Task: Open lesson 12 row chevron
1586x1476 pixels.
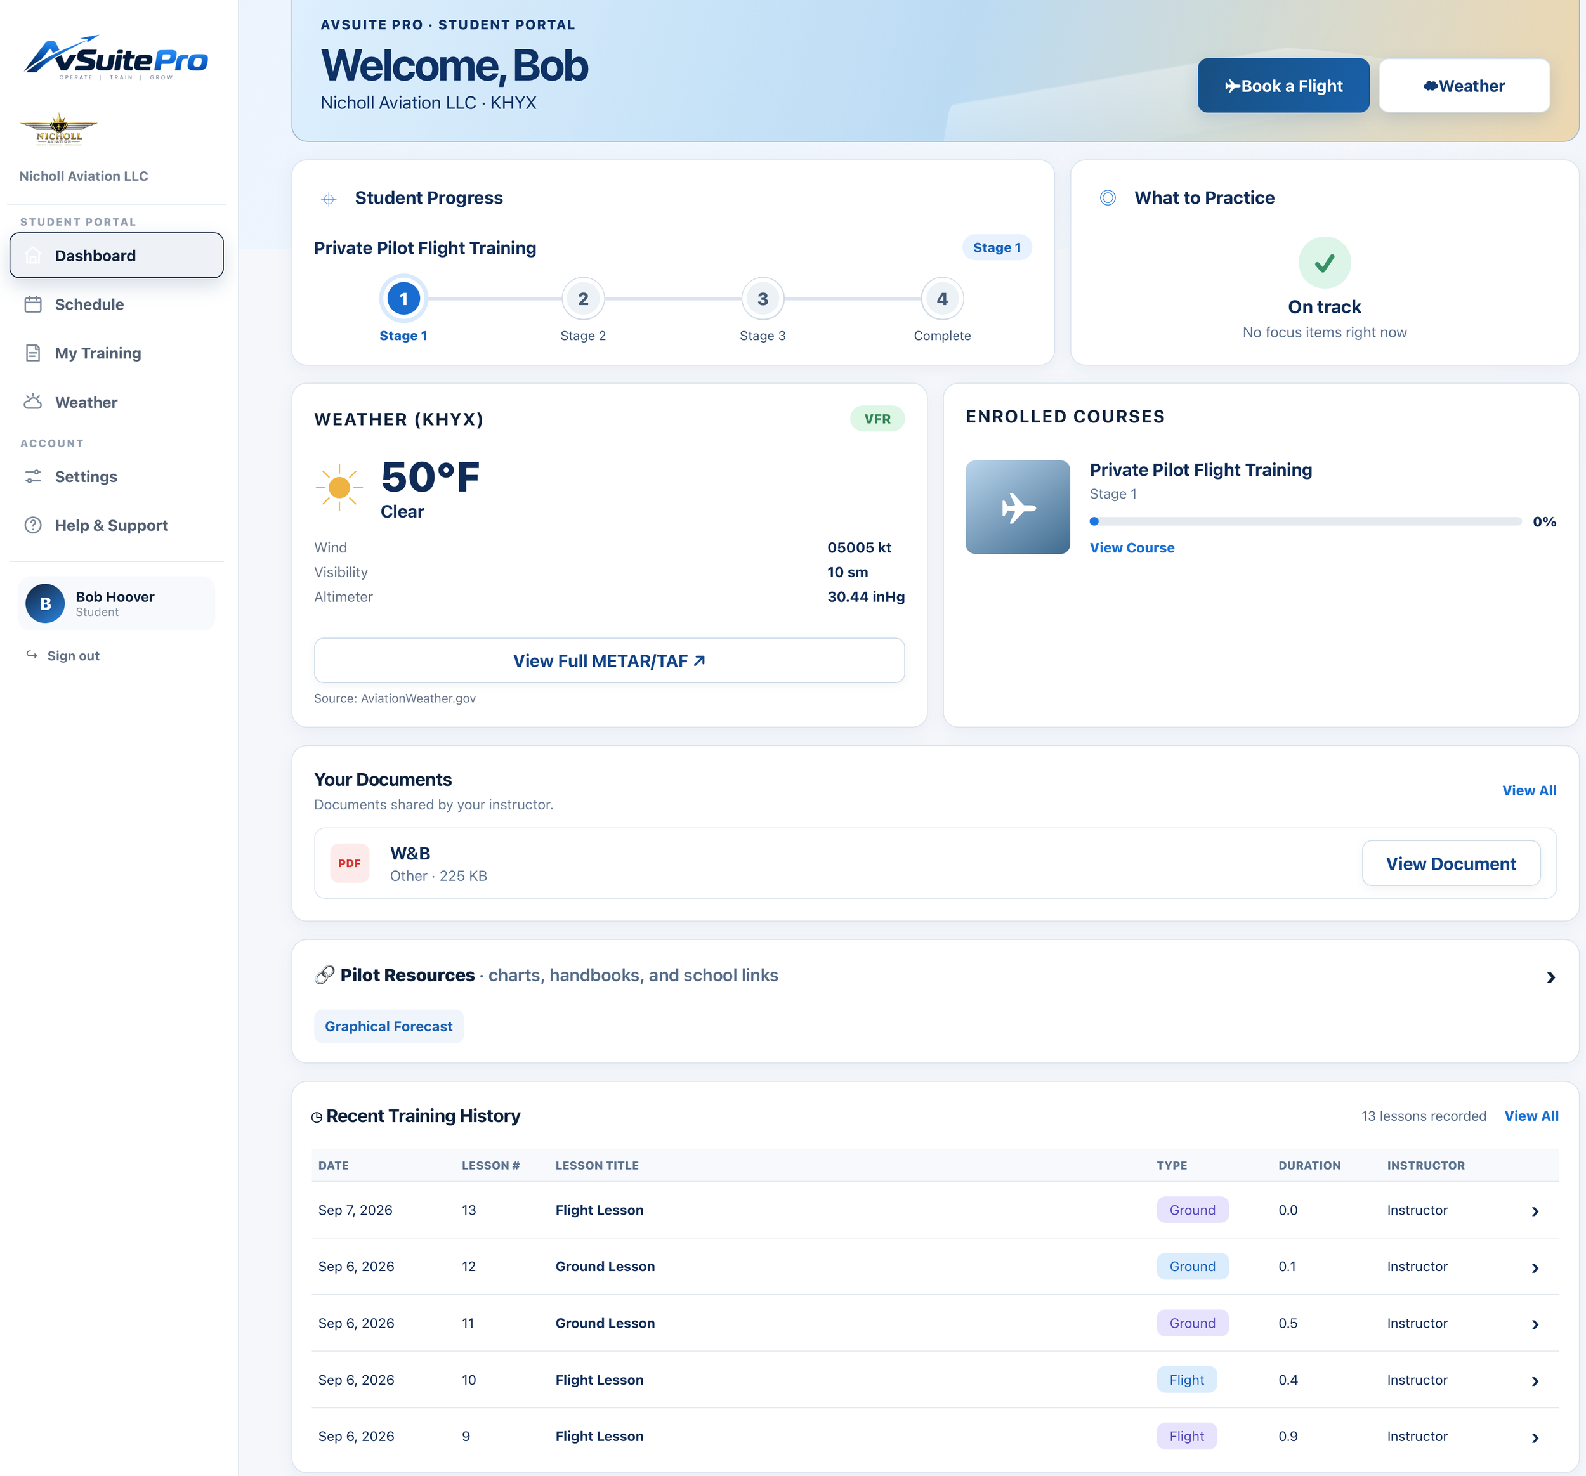Action: (1535, 1268)
